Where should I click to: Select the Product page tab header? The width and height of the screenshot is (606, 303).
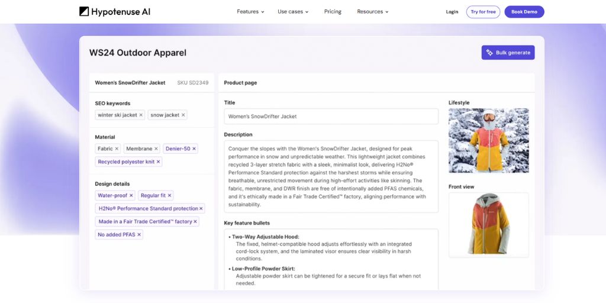coord(240,83)
